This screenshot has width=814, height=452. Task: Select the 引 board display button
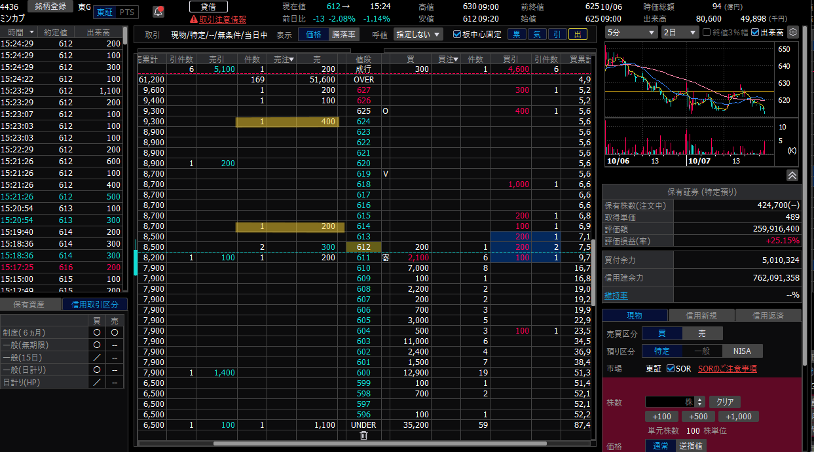coord(557,35)
